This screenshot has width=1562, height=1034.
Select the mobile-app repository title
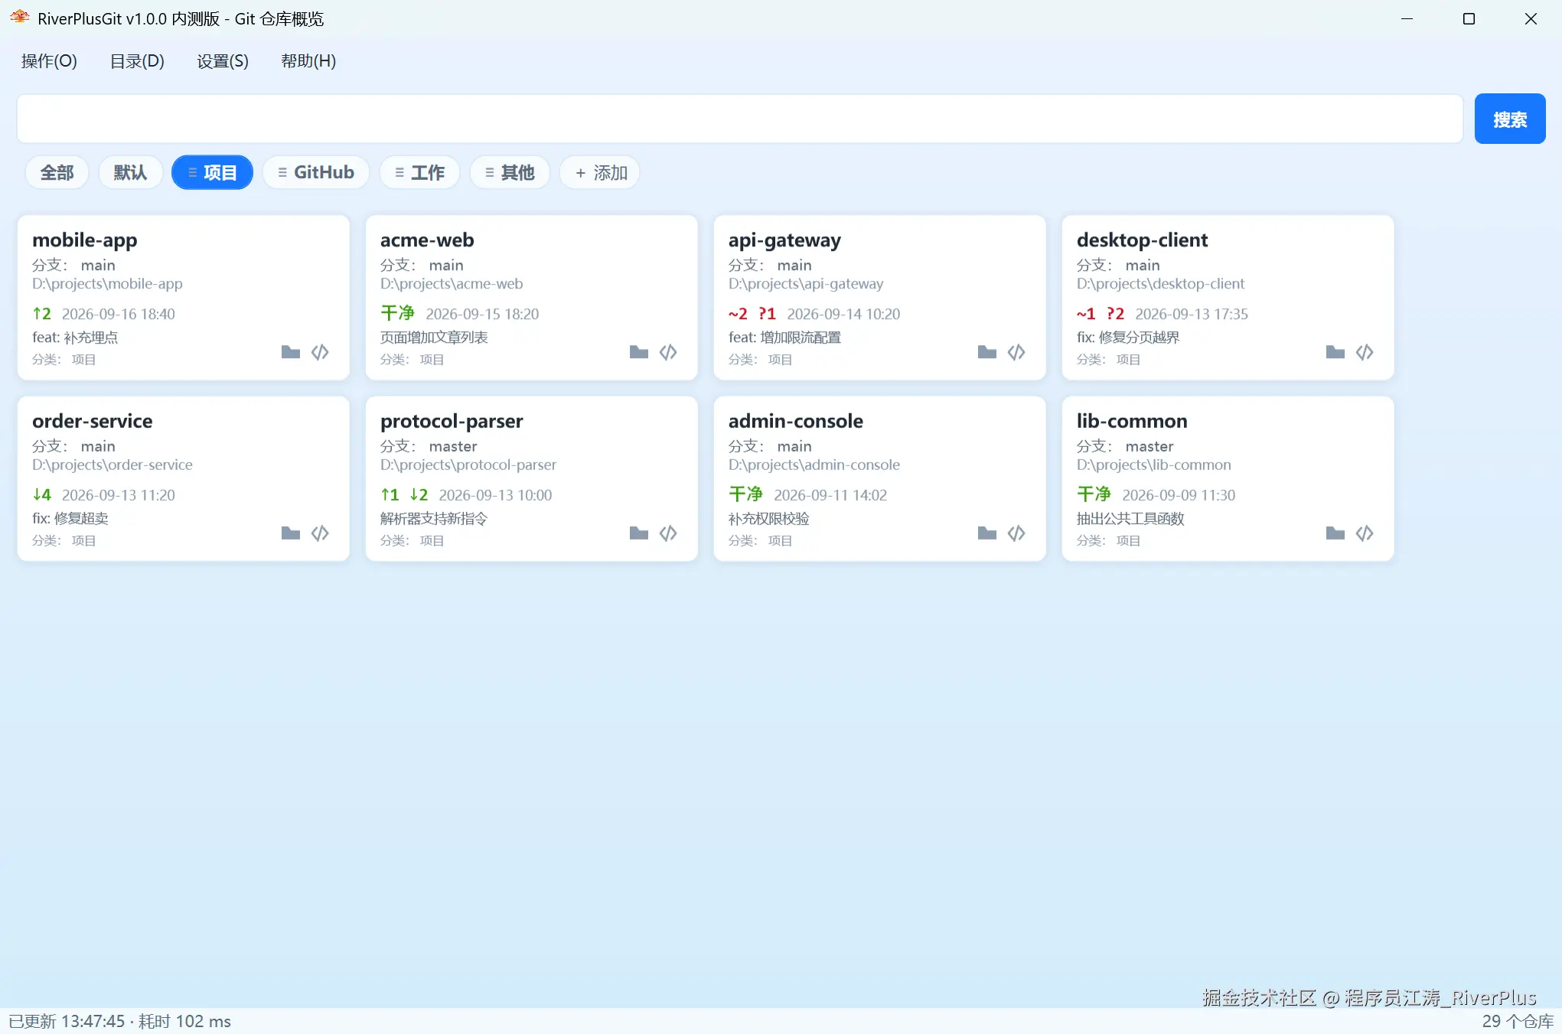[85, 240]
